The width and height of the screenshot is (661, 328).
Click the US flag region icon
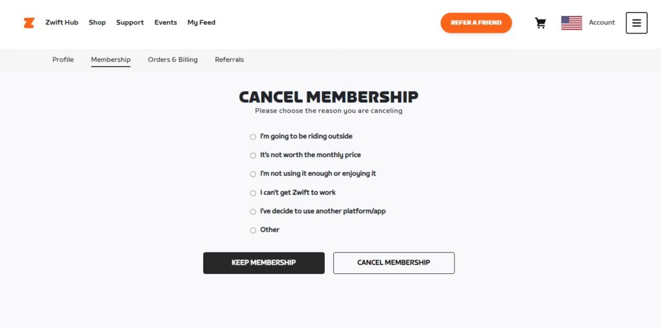pyautogui.click(x=571, y=23)
